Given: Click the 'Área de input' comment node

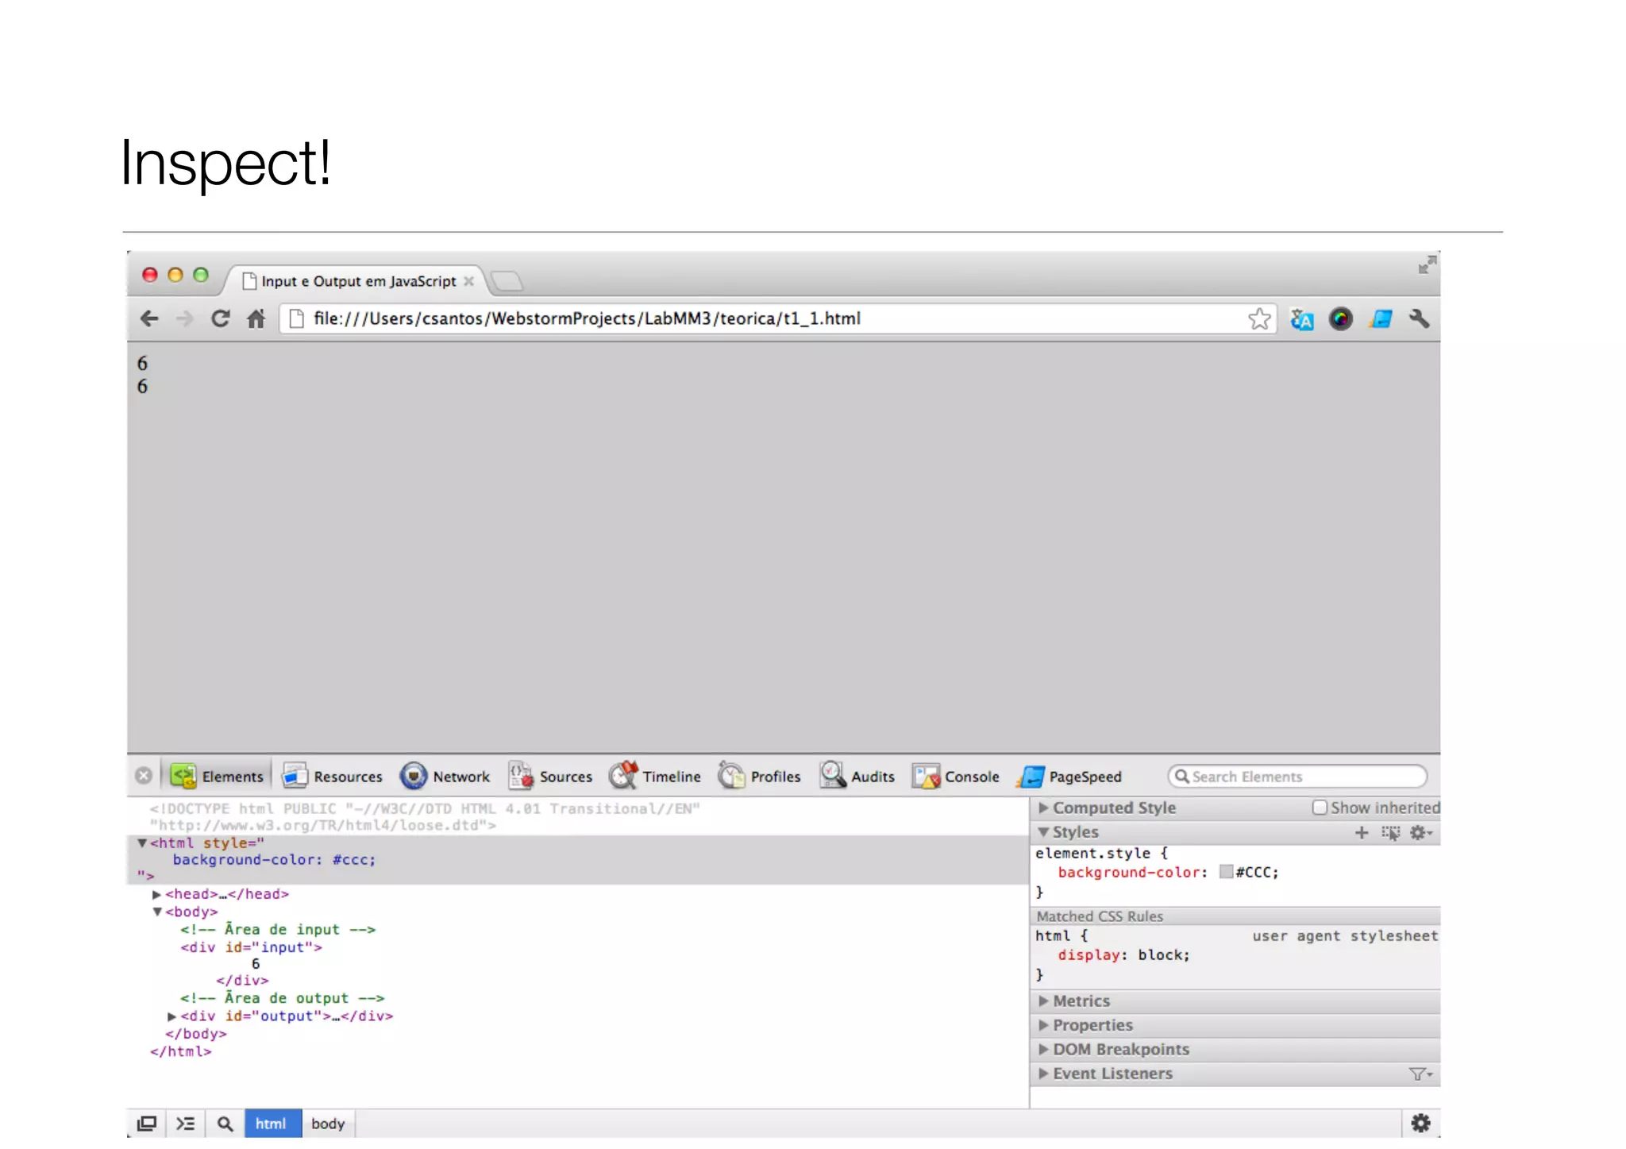Looking at the screenshot, I should [x=278, y=929].
